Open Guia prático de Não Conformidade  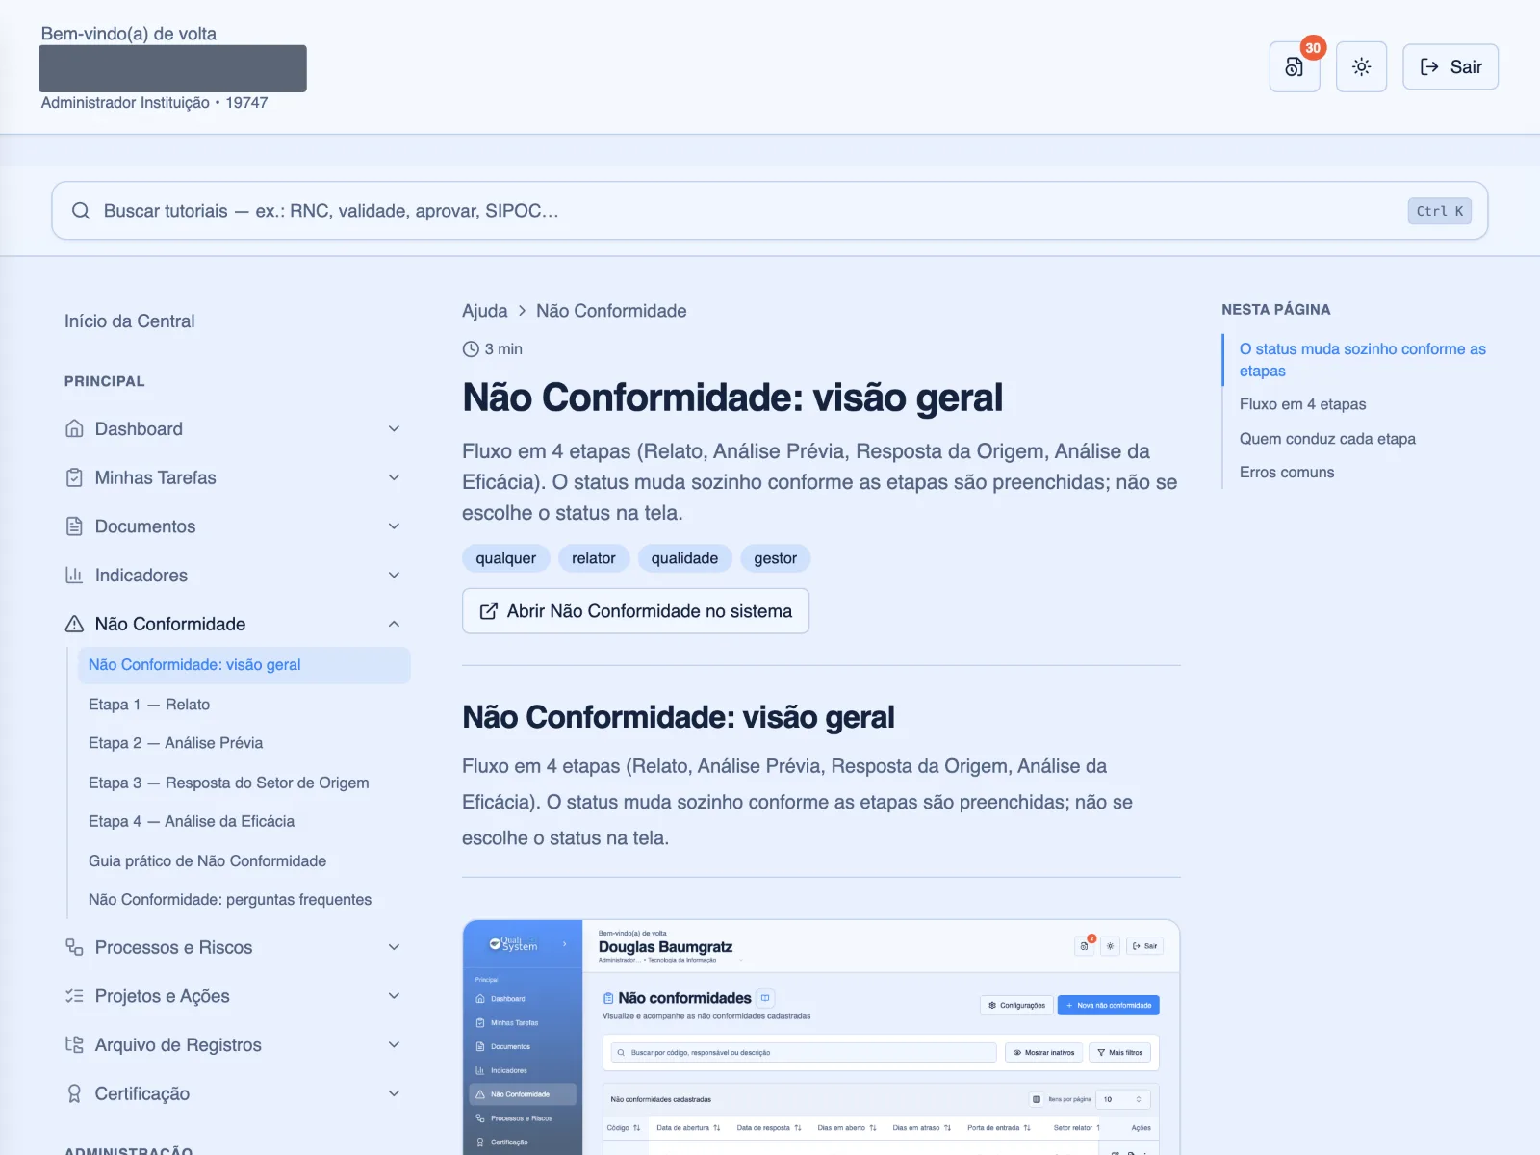pos(207,860)
